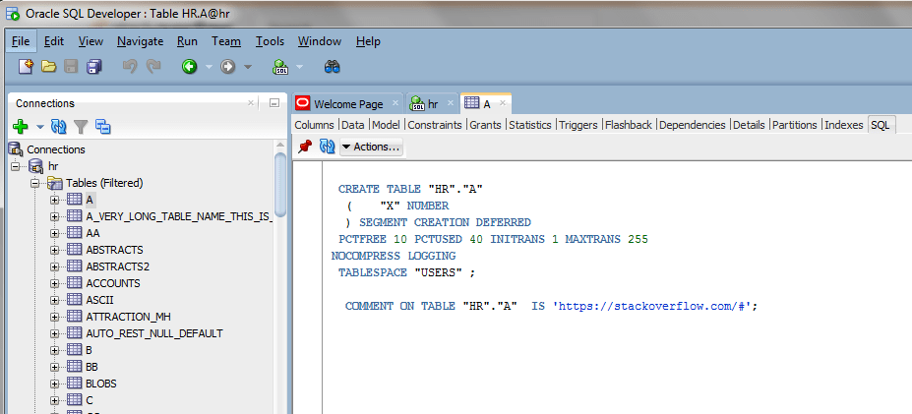Switch to the Grants sub-tab
912x414 pixels.
[486, 125]
